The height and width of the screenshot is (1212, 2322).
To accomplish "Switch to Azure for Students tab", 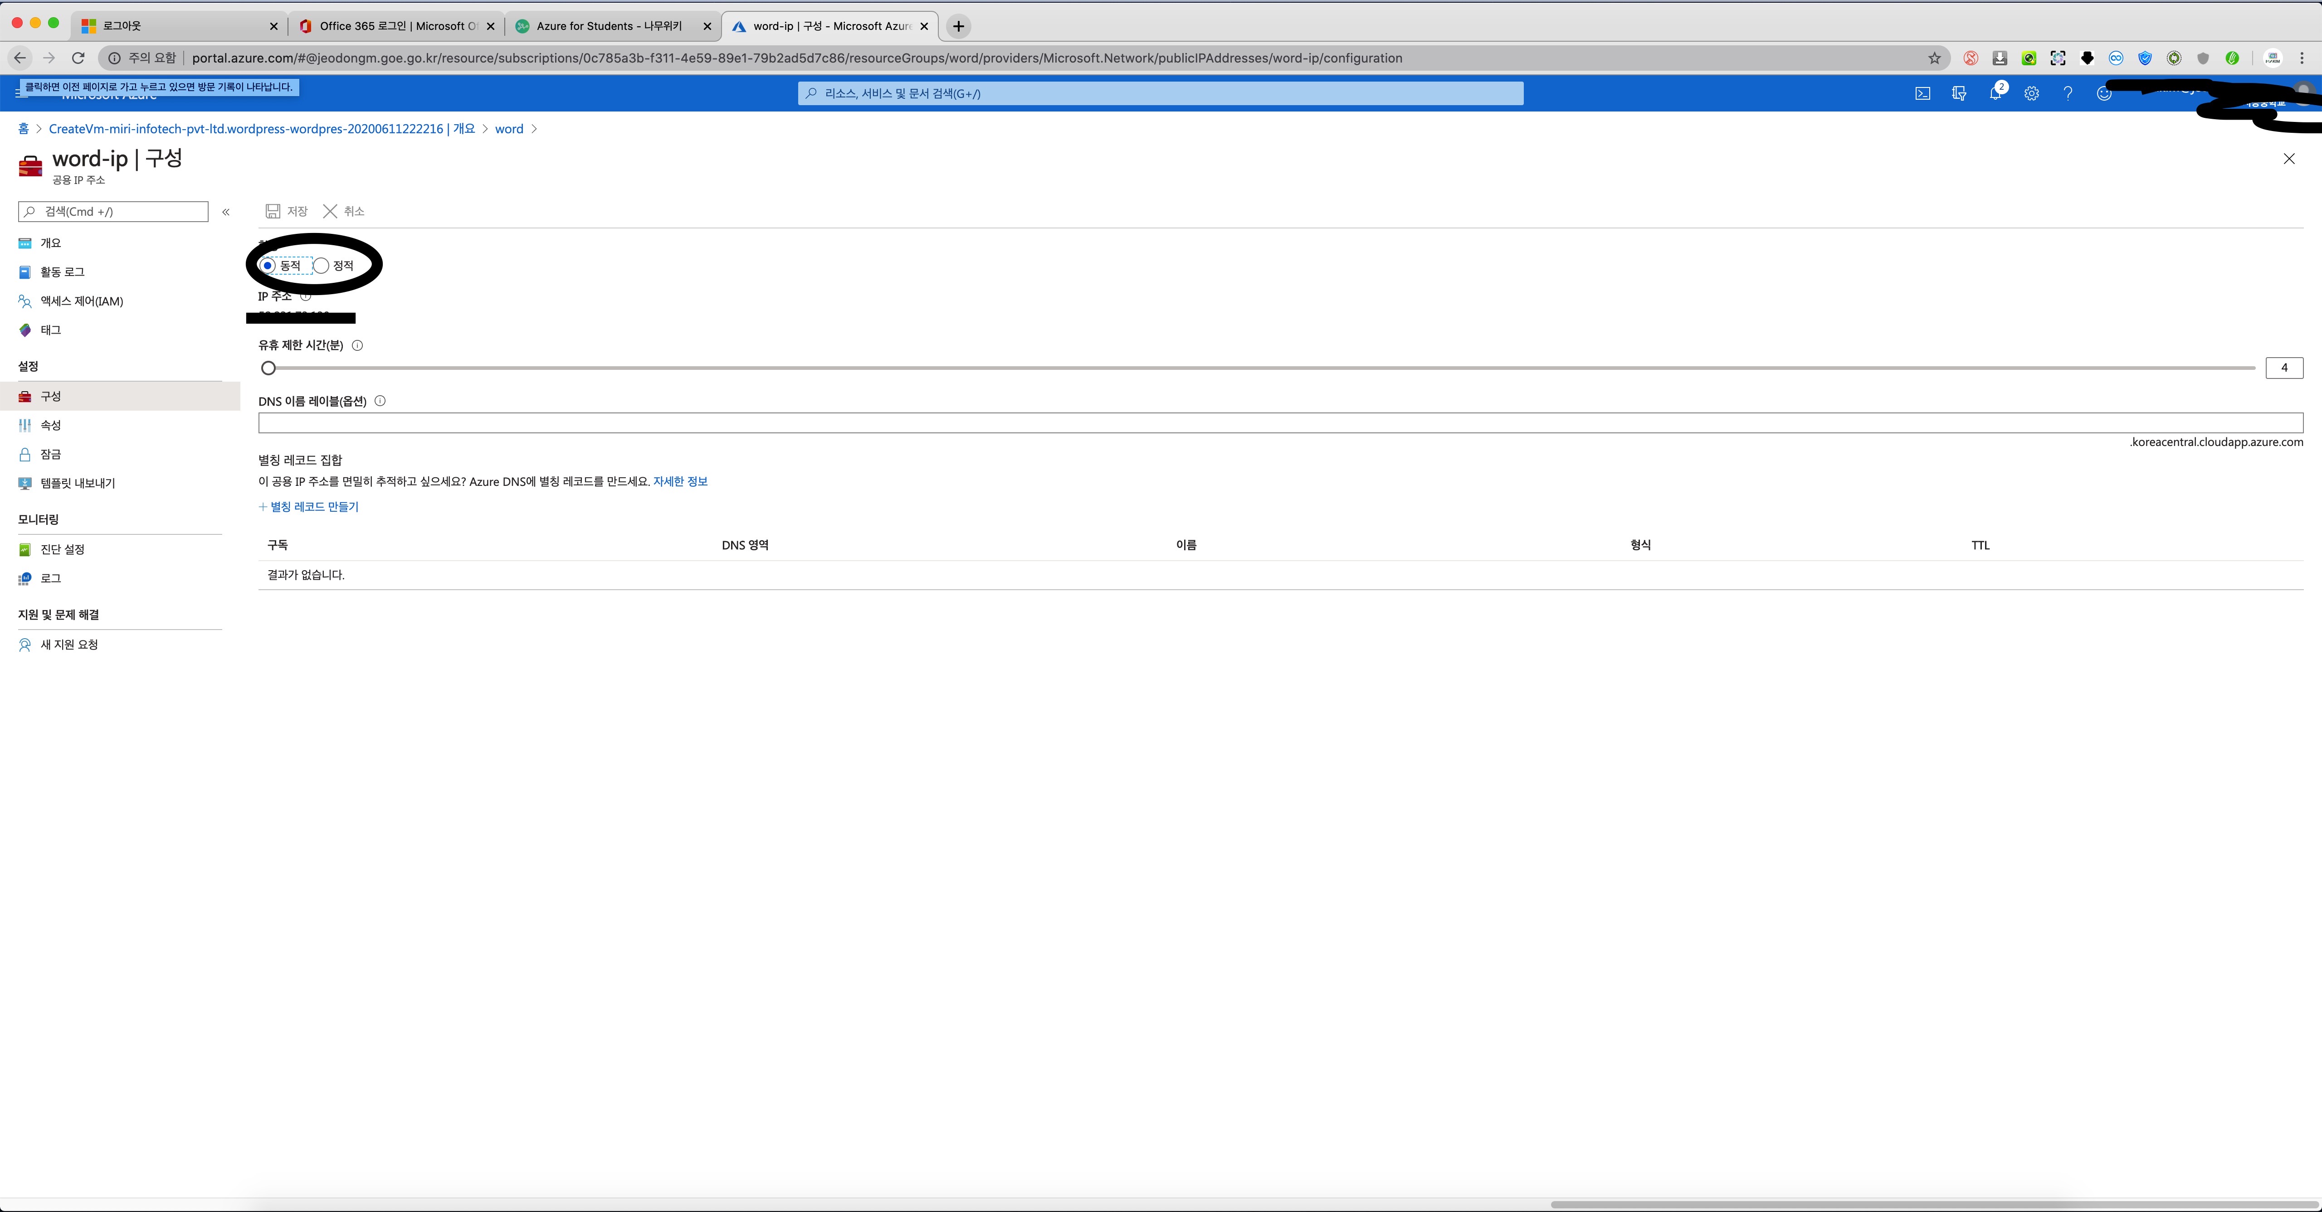I will coord(610,26).
